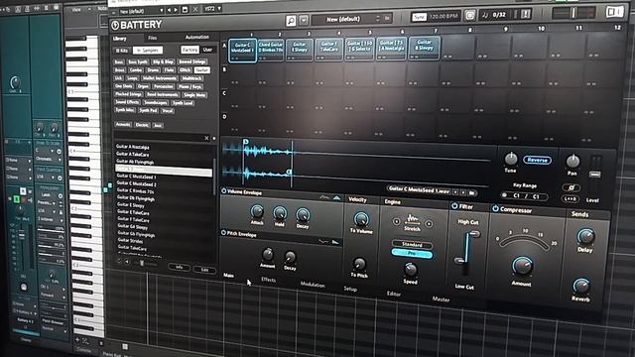Select the Drums tag filter
Image resolution: width=635 pixels, height=357 pixels.
153,70
